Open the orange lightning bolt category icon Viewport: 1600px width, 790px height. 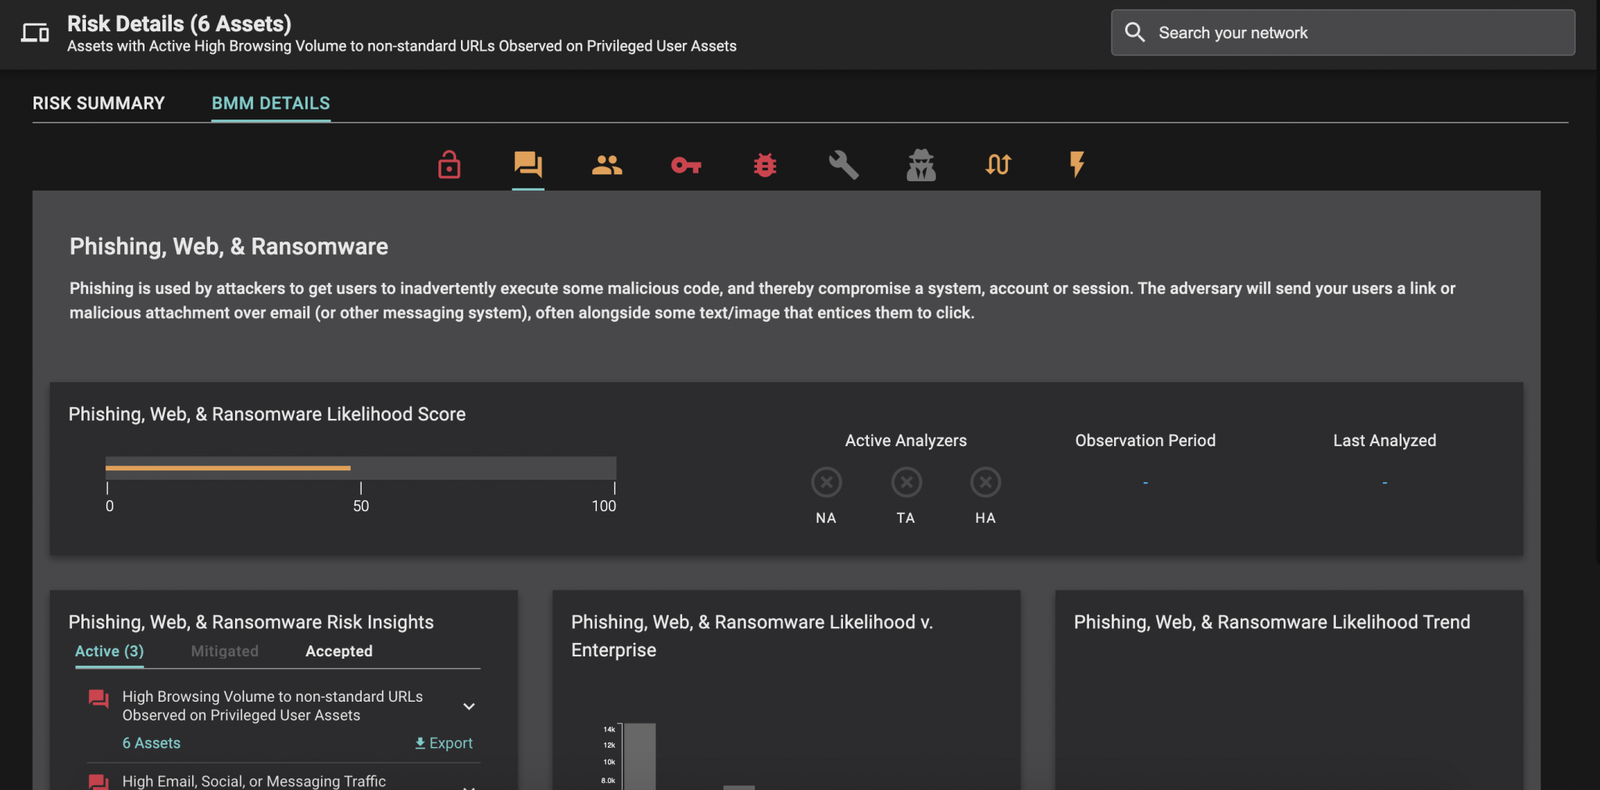[1077, 165]
